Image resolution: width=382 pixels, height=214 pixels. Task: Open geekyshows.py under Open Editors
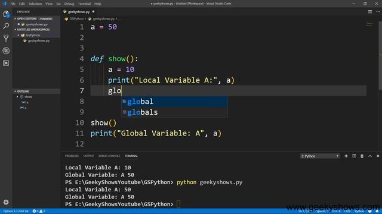(x=36, y=24)
